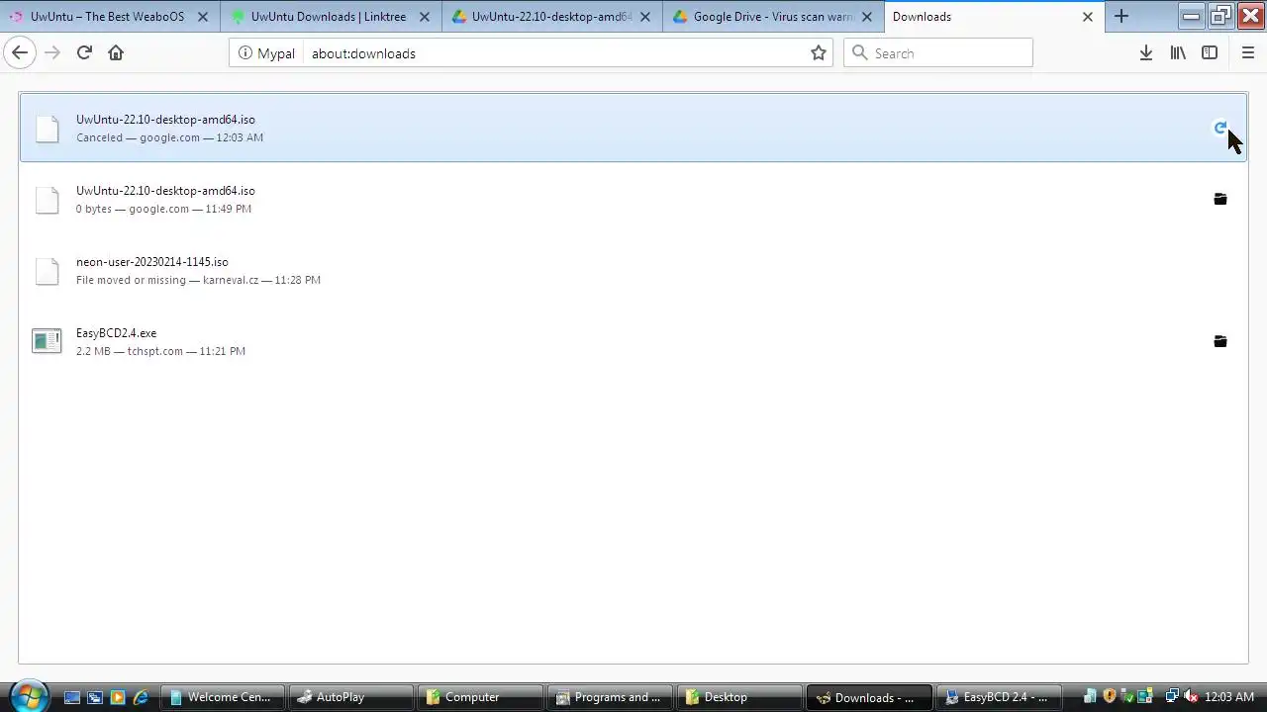Go forward one page
The height and width of the screenshot is (712, 1267).
click(52, 53)
